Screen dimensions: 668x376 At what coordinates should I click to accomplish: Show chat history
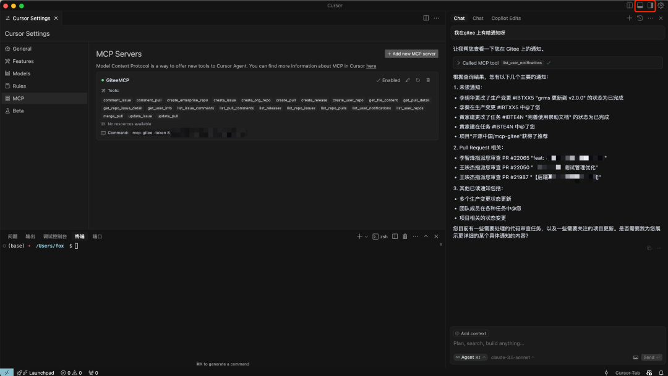[640, 18]
